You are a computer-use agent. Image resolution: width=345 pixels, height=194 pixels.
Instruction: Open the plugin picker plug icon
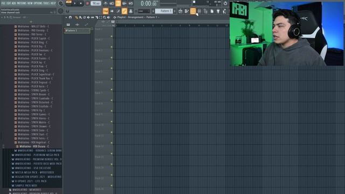[218, 11]
